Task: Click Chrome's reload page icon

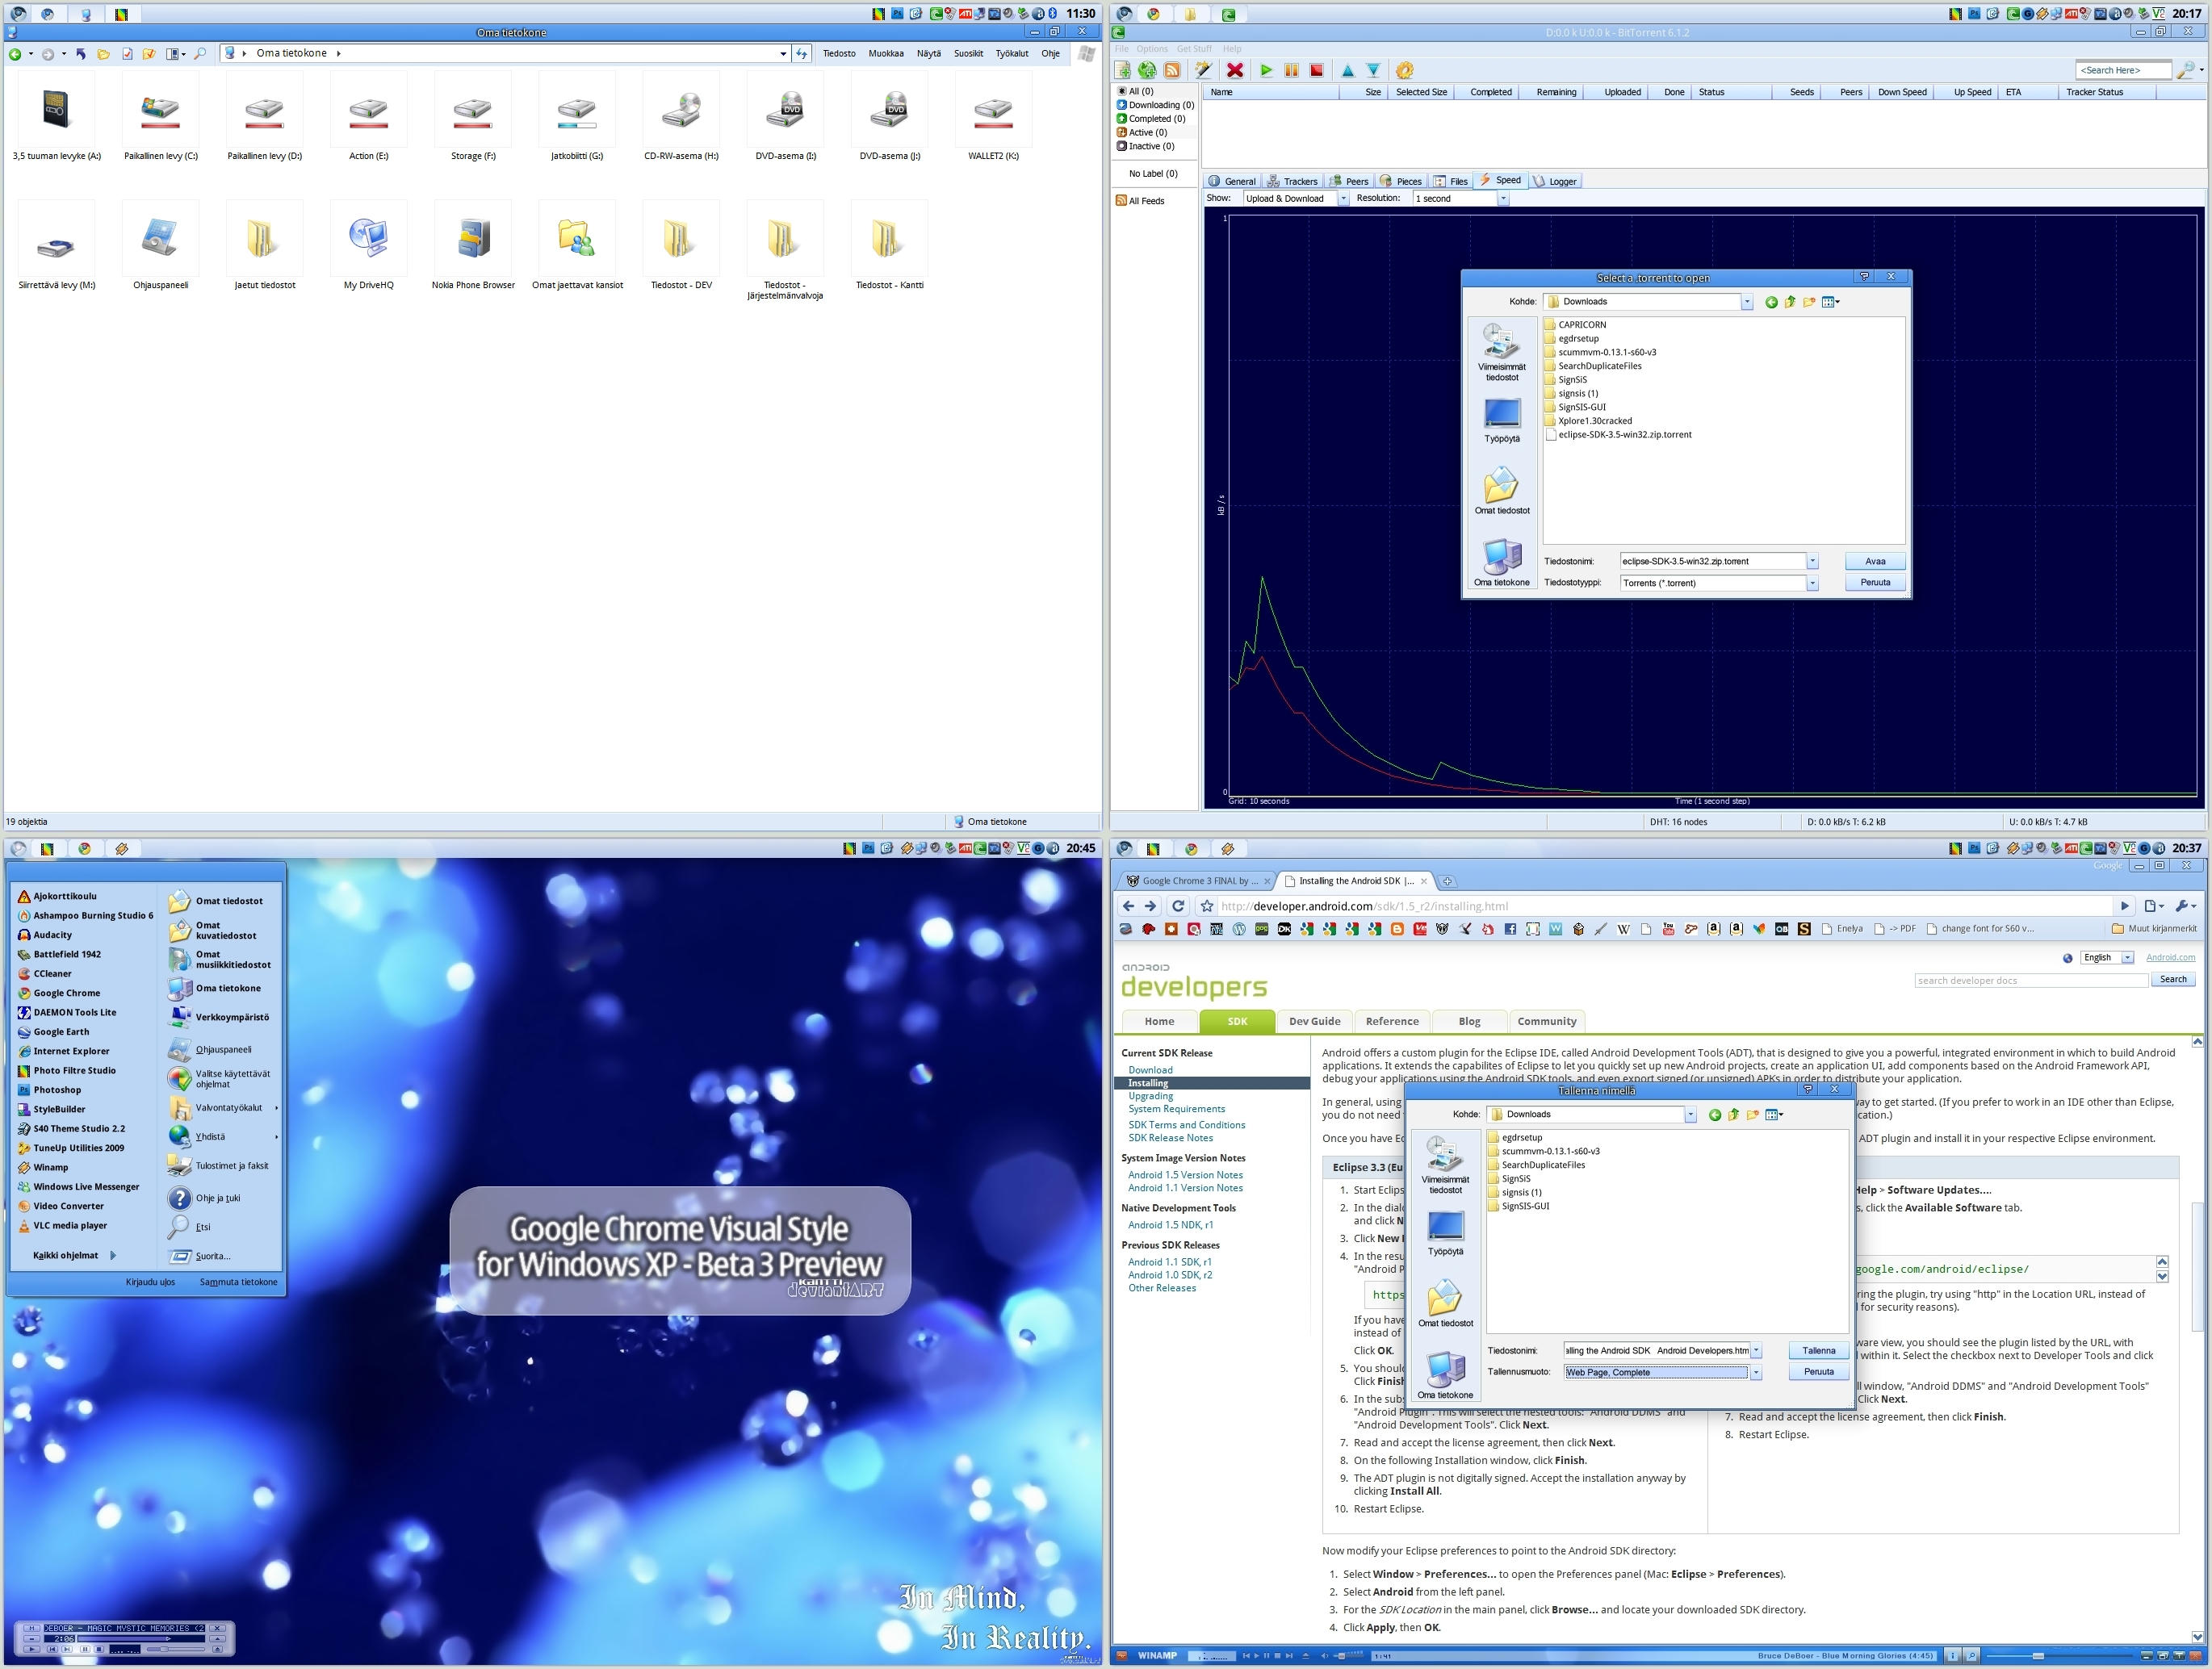Action: [1178, 906]
